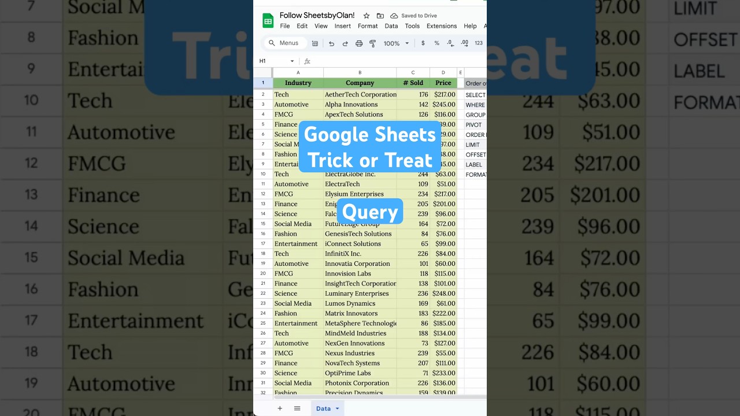The height and width of the screenshot is (416, 740).
Task: Redo the last action
Action: pos(345,43)
